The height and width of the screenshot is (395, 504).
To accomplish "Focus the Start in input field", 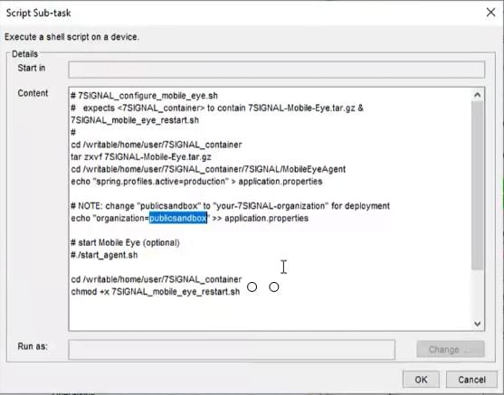I will pos(276,70).
